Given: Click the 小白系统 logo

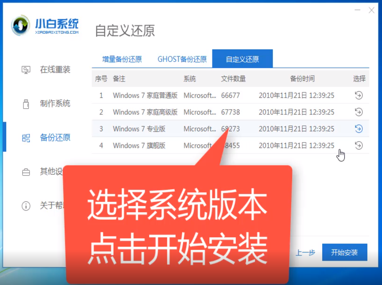Looking at the screenshot, I should coord(45,26).
